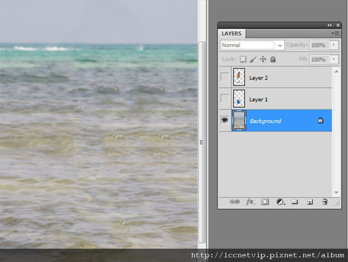Click the canvas vertical scrollbar thumb

202,142
